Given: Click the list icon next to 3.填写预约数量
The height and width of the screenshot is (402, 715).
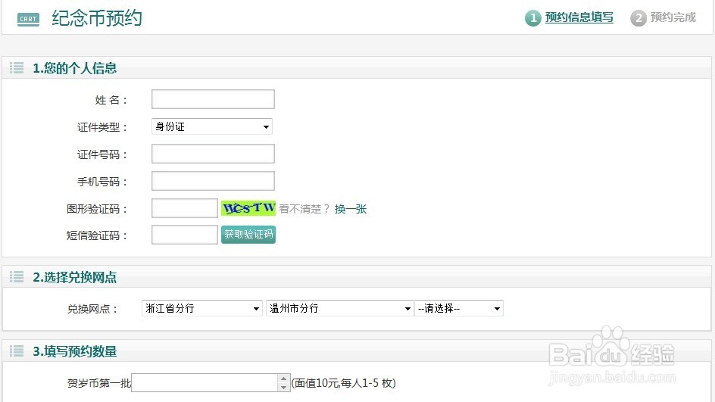Looking at the screenshot, I should pos(17,351).
